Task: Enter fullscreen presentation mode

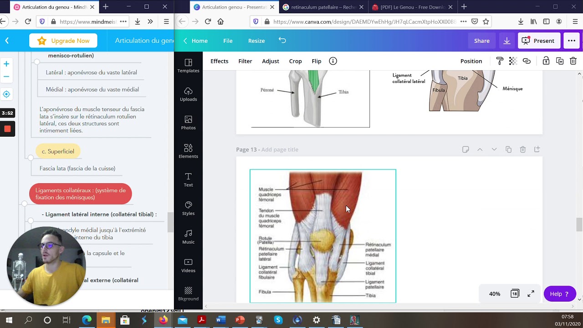Action: [x=531, y=294]
